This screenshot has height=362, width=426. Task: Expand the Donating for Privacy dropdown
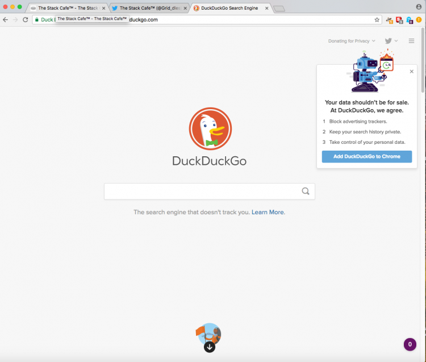352,41
